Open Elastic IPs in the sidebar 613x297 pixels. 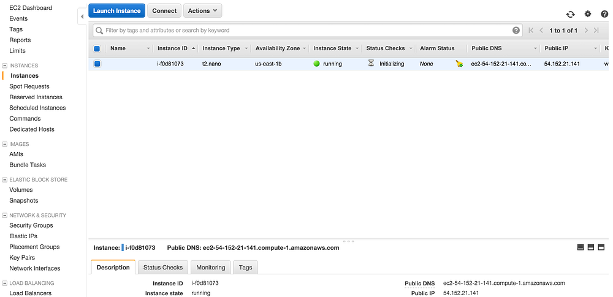point(23,236)
